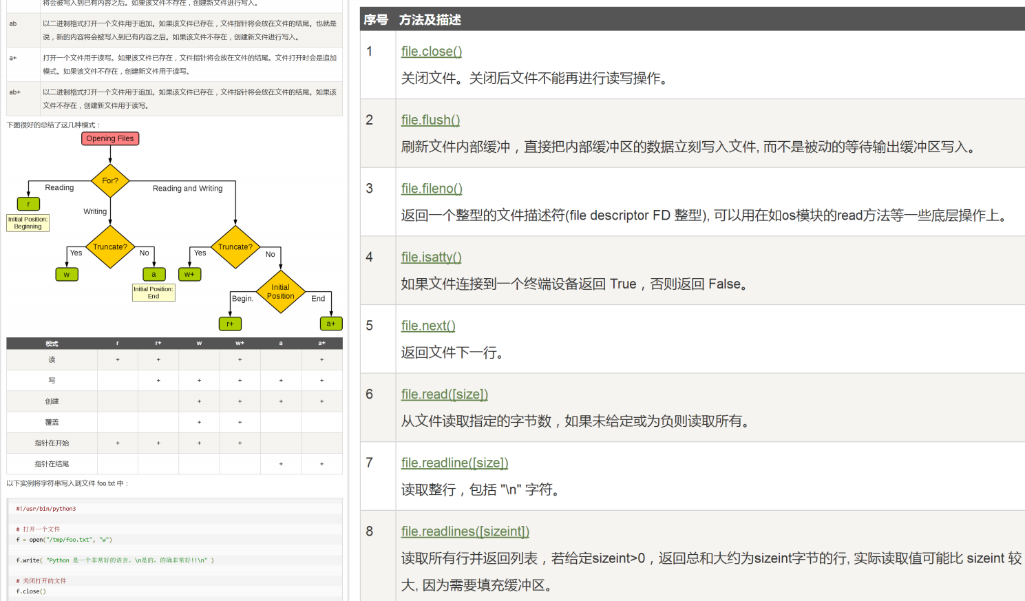
Task: Click the 覆盖 row label in mode table
Action: click(52, 422)
